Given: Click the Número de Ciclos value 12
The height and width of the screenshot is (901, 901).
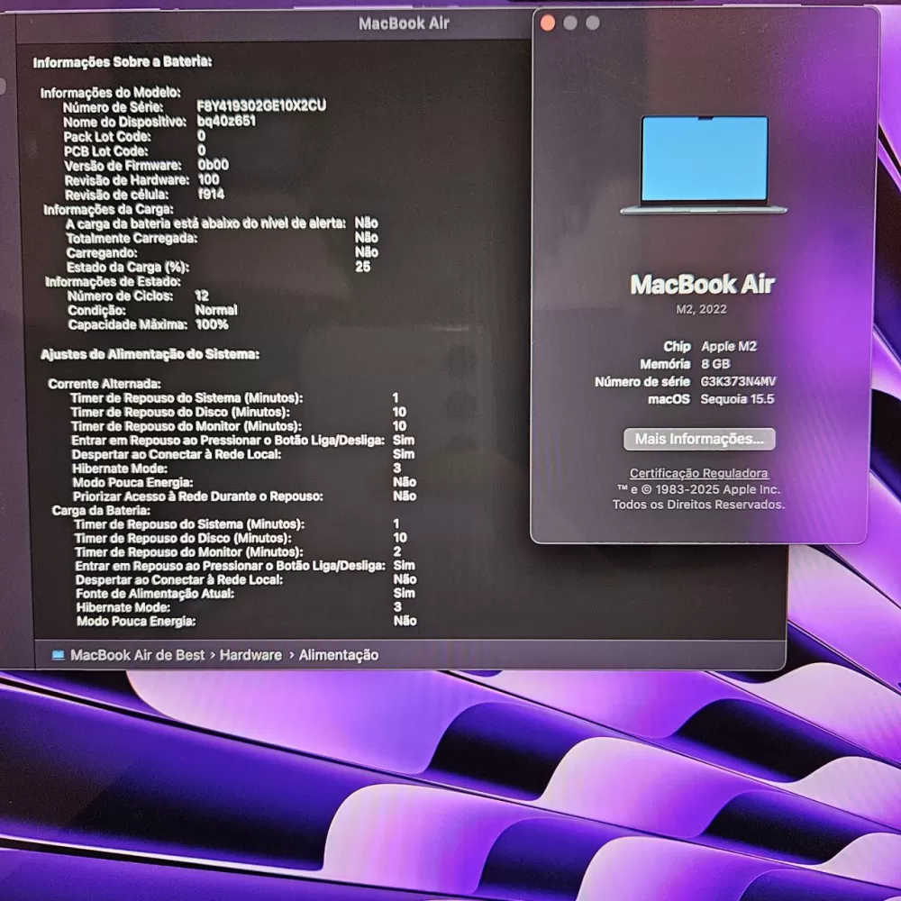Looking at the screenshot, I should click(x=202, y=296).
